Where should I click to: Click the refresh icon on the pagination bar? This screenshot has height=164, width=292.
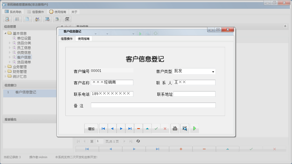[138, 141]
